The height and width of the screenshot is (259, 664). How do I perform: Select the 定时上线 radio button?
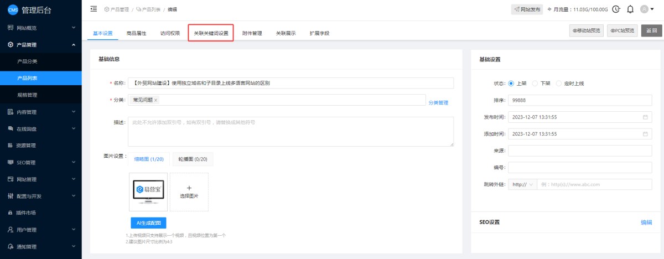(x=559, y=84)
